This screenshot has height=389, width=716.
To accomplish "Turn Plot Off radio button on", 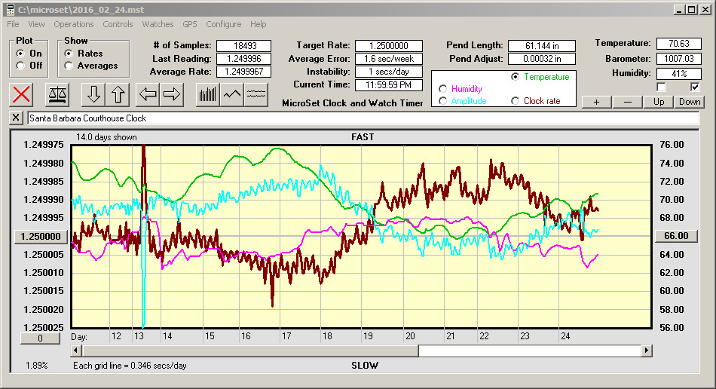I will point(20,66).
